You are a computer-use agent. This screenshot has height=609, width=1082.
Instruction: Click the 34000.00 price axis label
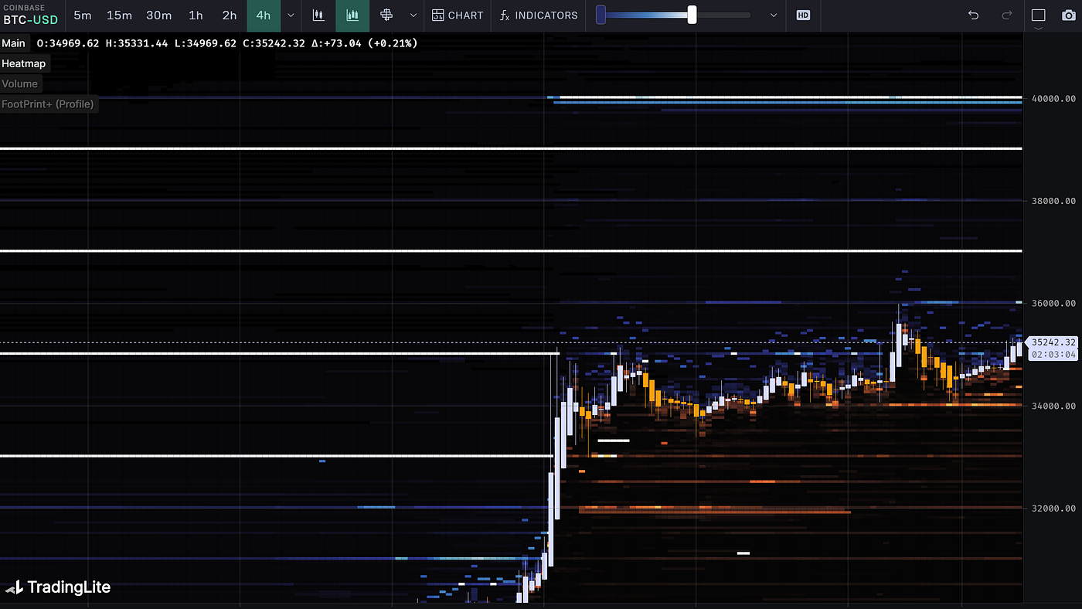(1053, 407)
